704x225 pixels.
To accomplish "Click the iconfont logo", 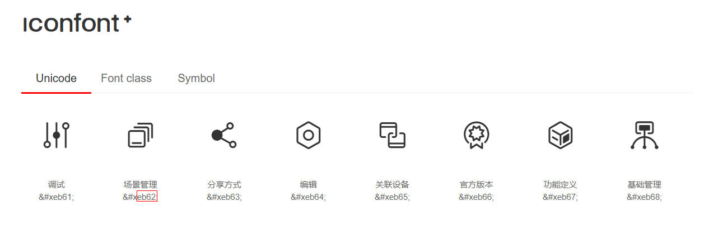I will point(77,24).
